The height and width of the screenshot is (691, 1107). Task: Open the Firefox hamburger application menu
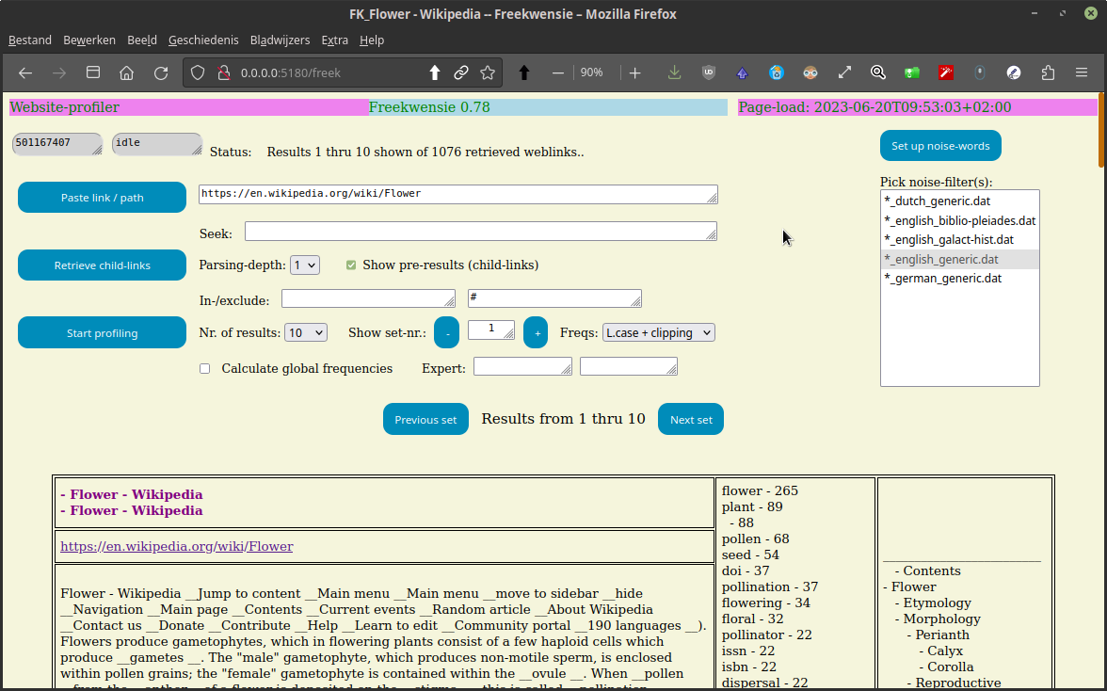tap(1082, 72)
